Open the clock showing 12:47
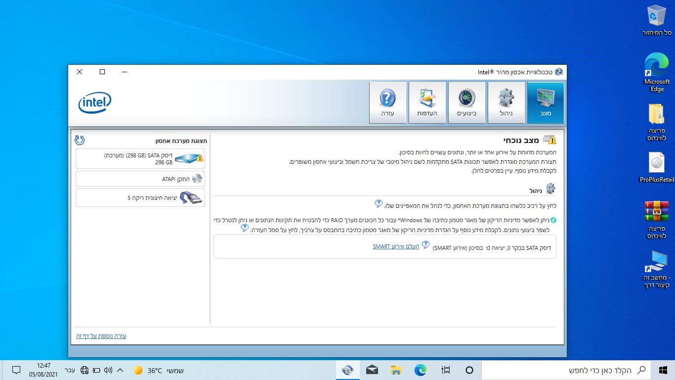 pyautogui.click(x=43, y=370)
